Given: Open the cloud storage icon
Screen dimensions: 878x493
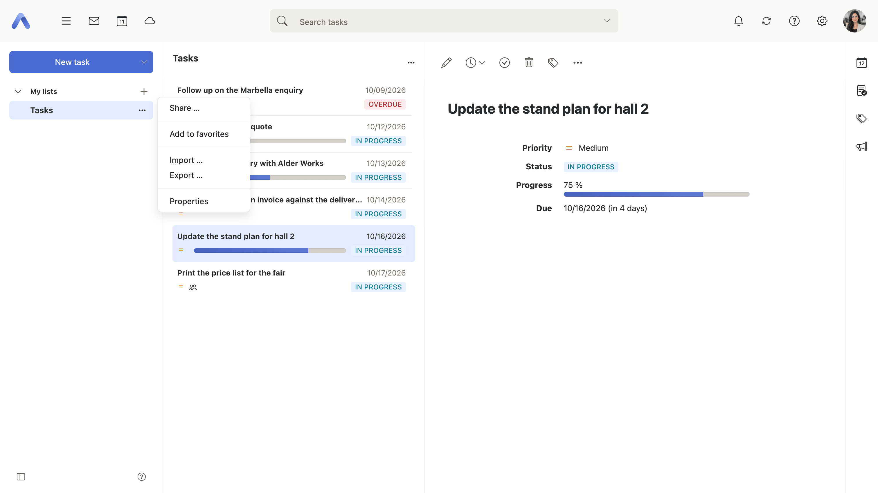Looking at the screenshot, I should click(150, 21).
